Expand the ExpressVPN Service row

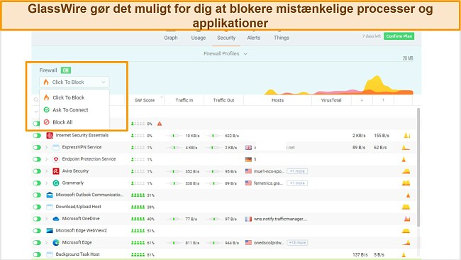pos(46,147)
